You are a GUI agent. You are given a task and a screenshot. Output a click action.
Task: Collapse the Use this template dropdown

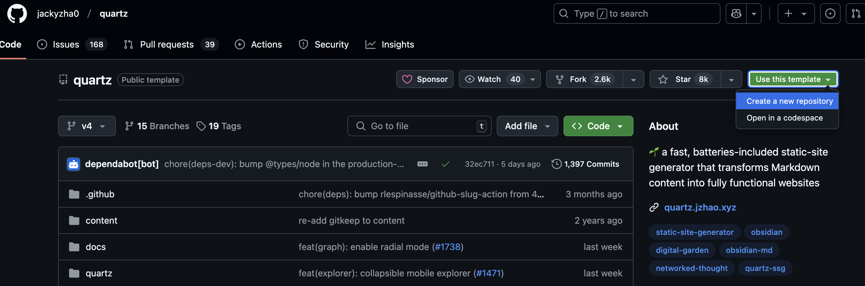coord(793,79)
